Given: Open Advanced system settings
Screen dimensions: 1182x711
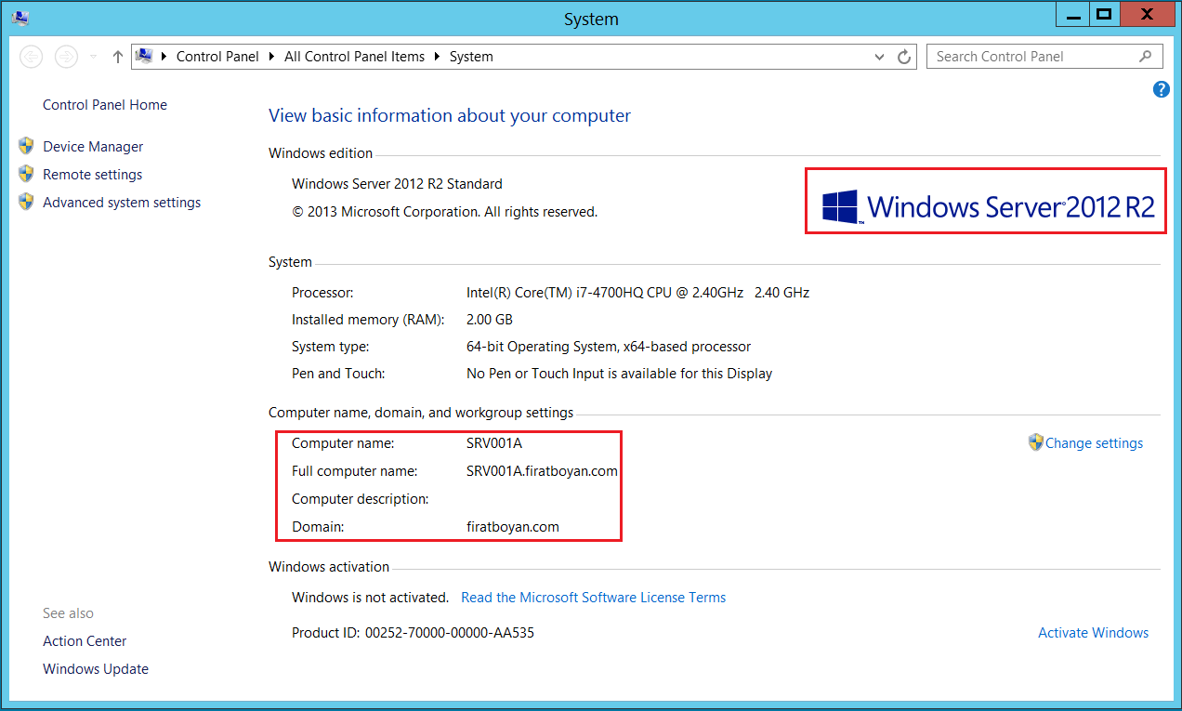Looking at the screenshot, I should [122, 203].
